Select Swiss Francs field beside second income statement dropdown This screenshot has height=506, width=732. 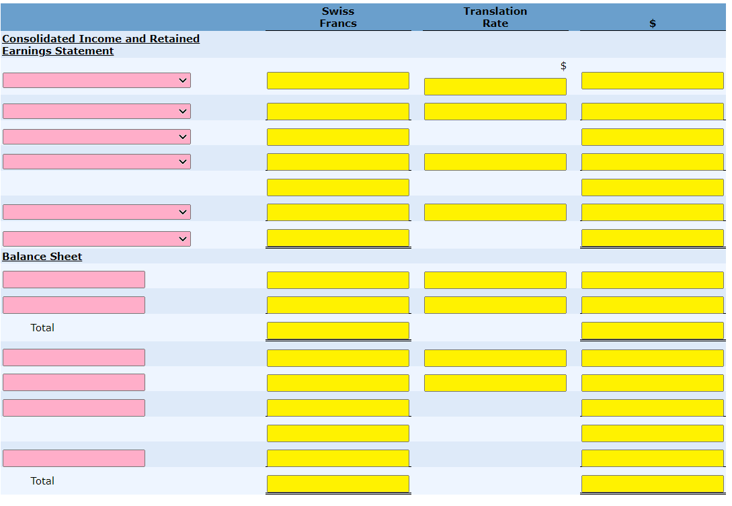pos(338,112)
